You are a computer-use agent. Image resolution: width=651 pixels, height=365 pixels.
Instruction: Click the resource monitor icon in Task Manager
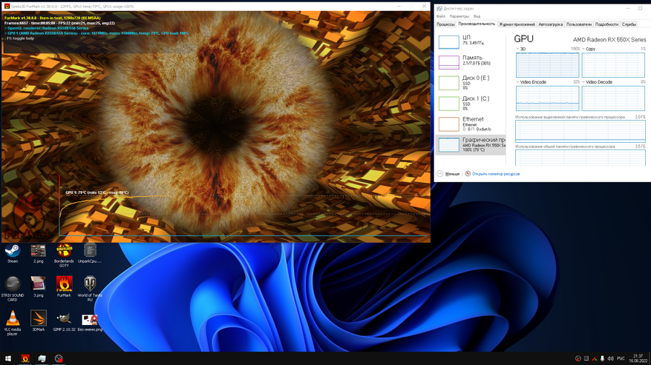[468, 173]
